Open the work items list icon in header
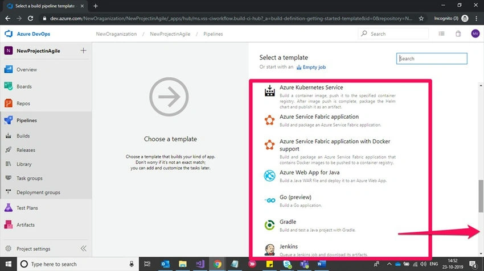Screen dimensions: 484x271 [x=442, y=34]
